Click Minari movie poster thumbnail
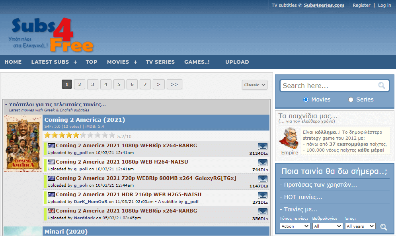The image size is (396, 236). 23,231
